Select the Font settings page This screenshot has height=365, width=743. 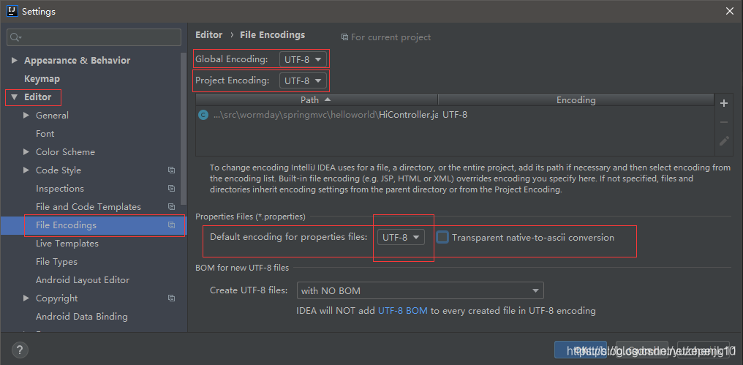(x=45, y=134)
